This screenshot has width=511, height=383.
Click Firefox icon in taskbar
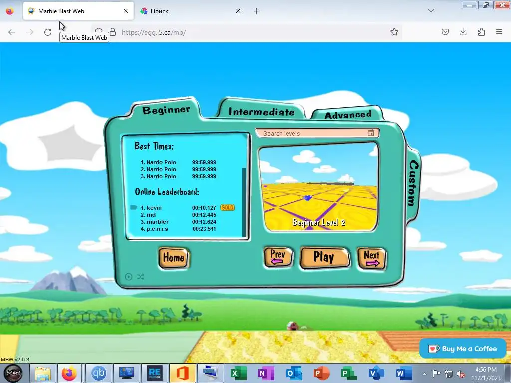point(69,373)
